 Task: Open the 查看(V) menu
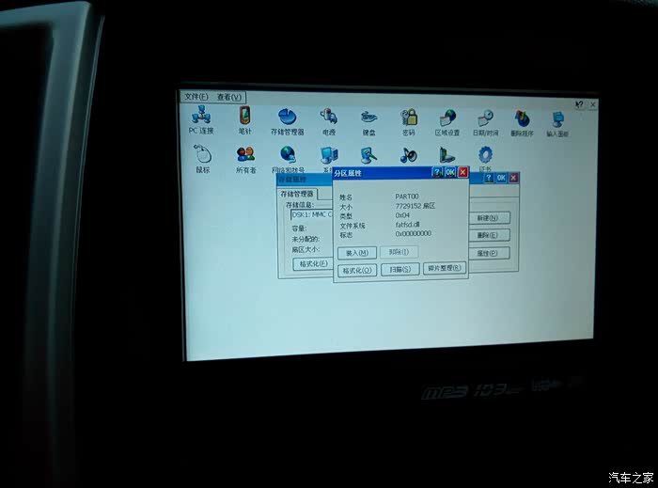pyautogui.click(x=229, y=97)
